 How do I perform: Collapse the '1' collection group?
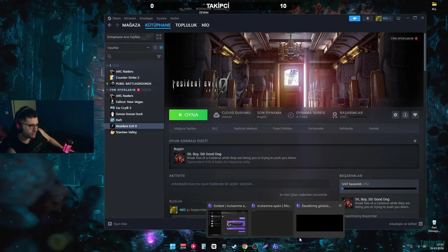pyautogui.click(x=107, y=65)
